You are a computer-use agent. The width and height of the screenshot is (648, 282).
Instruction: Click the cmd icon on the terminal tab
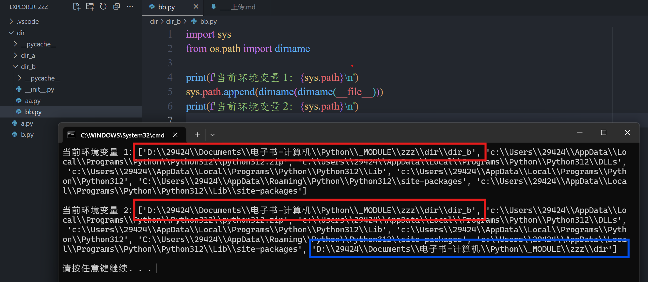pyautogui.click(x=70, y=135)
